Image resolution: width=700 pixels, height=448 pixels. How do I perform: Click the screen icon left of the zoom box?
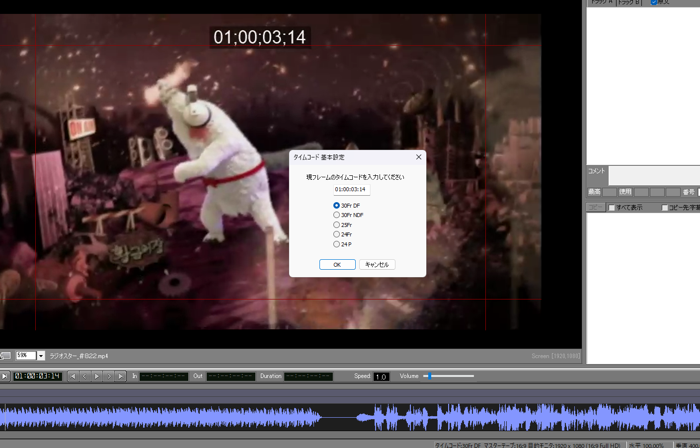[x=5, y=356]
